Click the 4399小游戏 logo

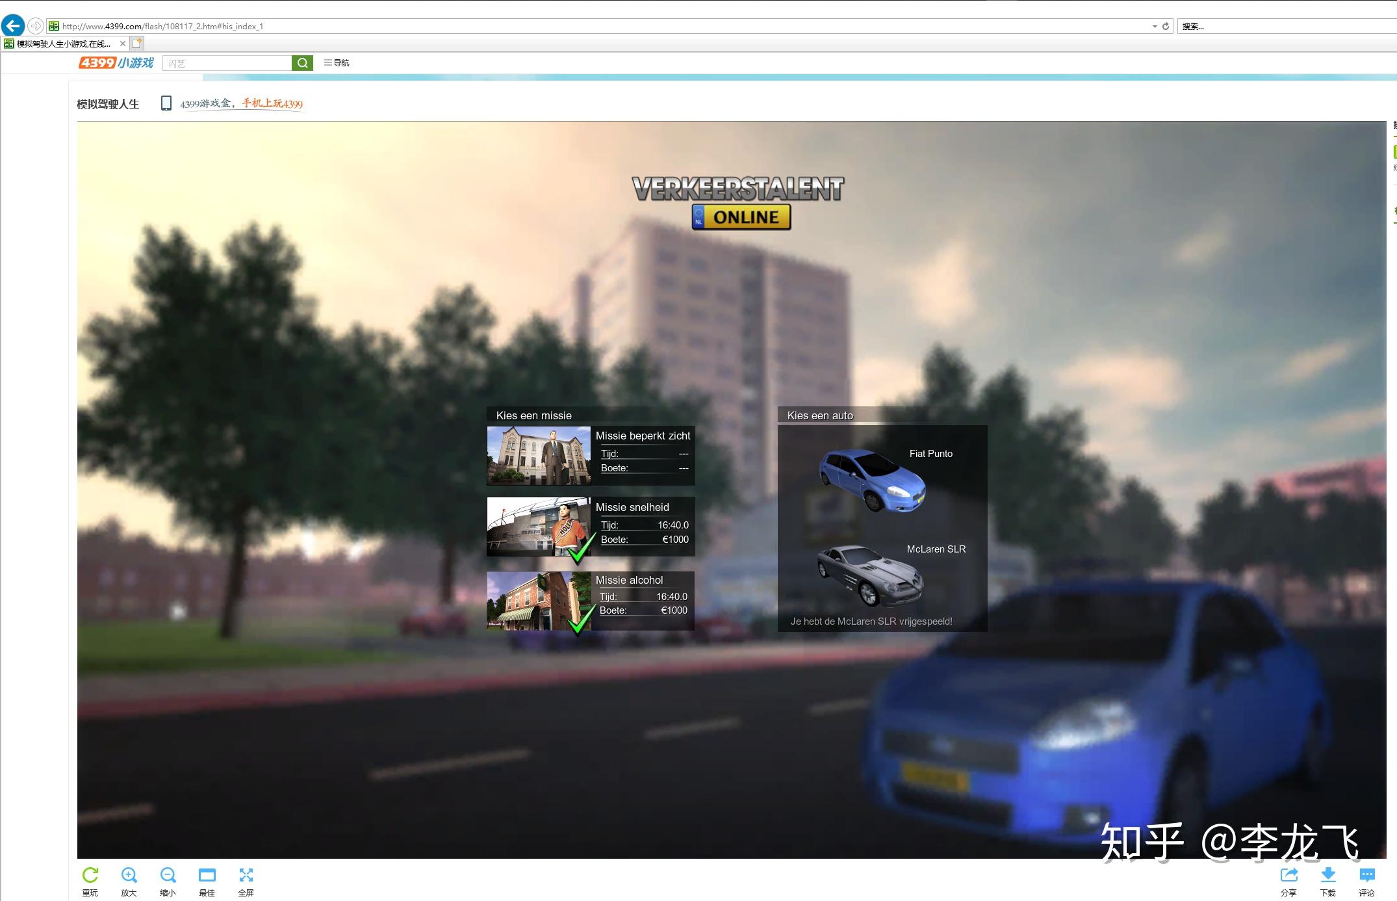tap(116, 62)
